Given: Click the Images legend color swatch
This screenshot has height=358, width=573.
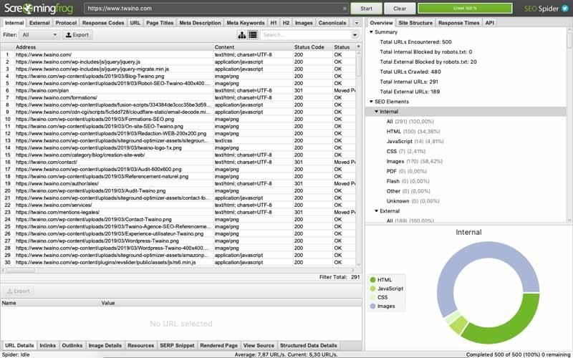Looking at the screenshot, I should coord(372,306).
